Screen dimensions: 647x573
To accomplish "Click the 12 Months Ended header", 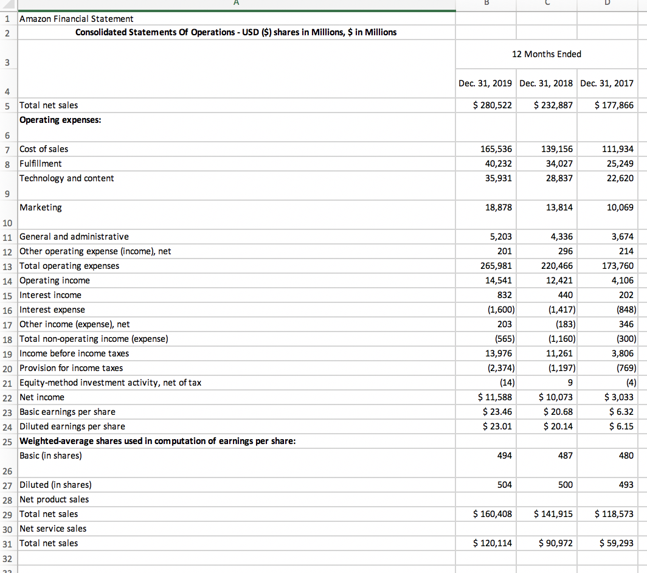I will pyautogui.click(x=546, y=54).
